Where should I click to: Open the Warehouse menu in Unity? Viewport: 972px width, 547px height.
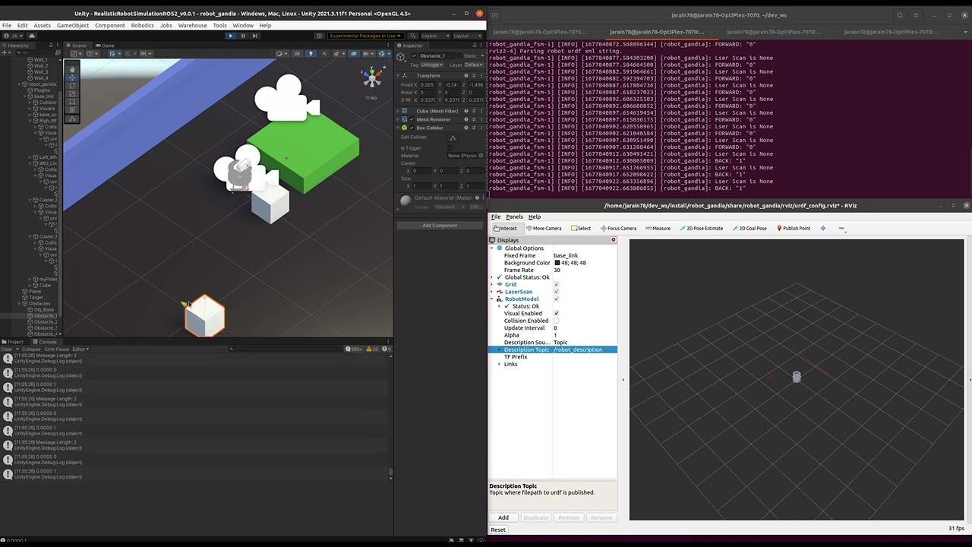tap(192, 25)
